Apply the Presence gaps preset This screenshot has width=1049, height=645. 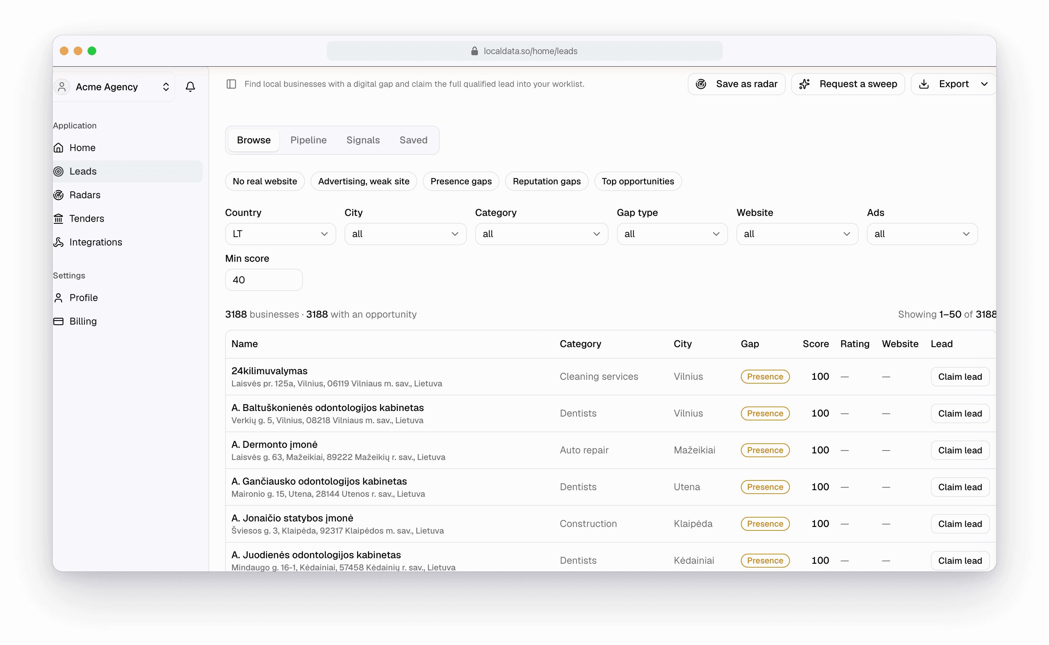461,181
